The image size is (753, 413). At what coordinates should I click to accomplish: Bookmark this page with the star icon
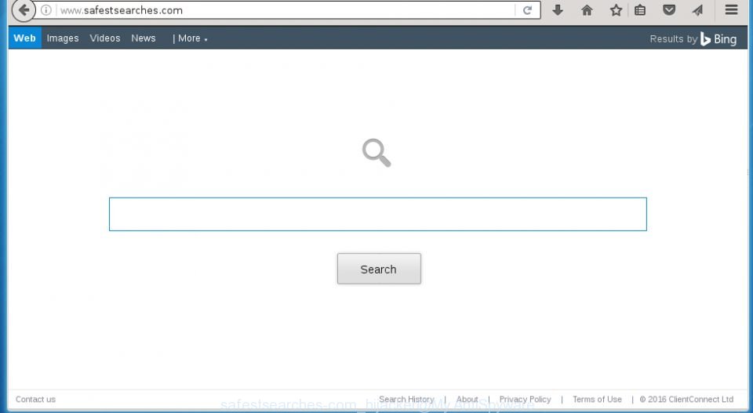click(x=617, y=9)
